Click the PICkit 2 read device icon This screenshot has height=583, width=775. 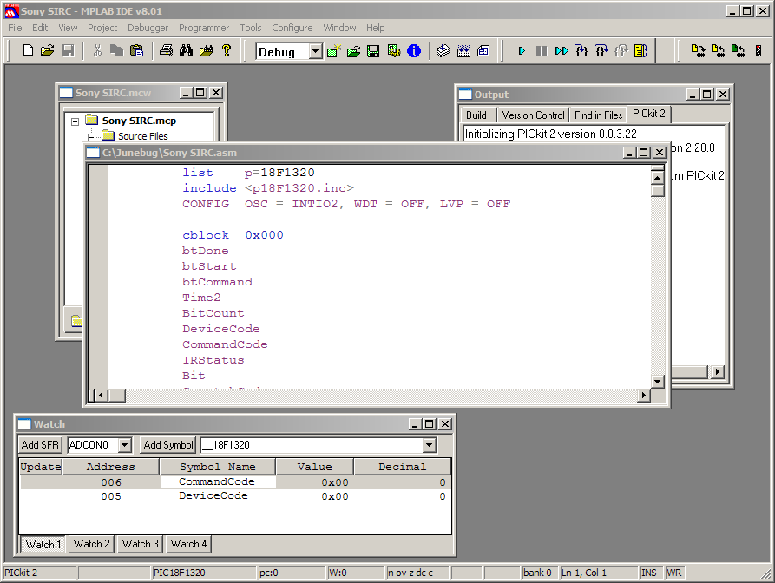point(718,51)
